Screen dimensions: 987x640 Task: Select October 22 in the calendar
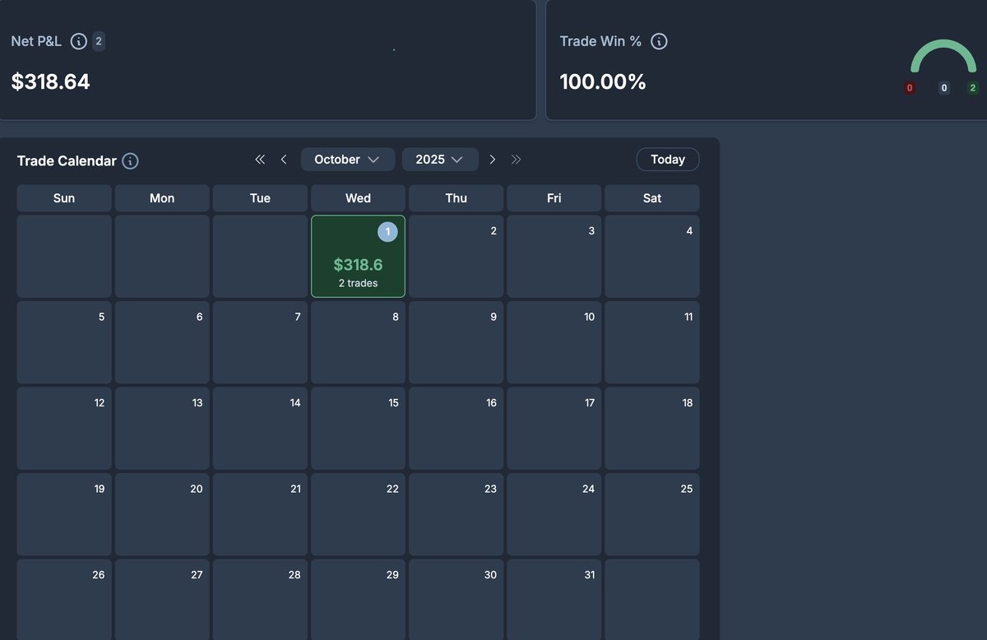tap(358, 514)
